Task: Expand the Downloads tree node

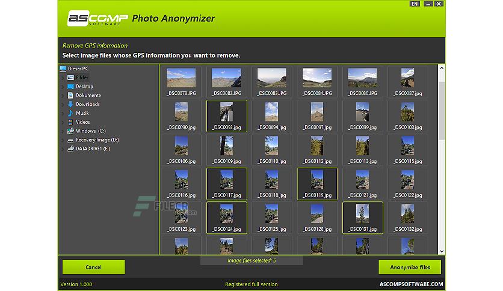Action: click(x=63, y=105)
